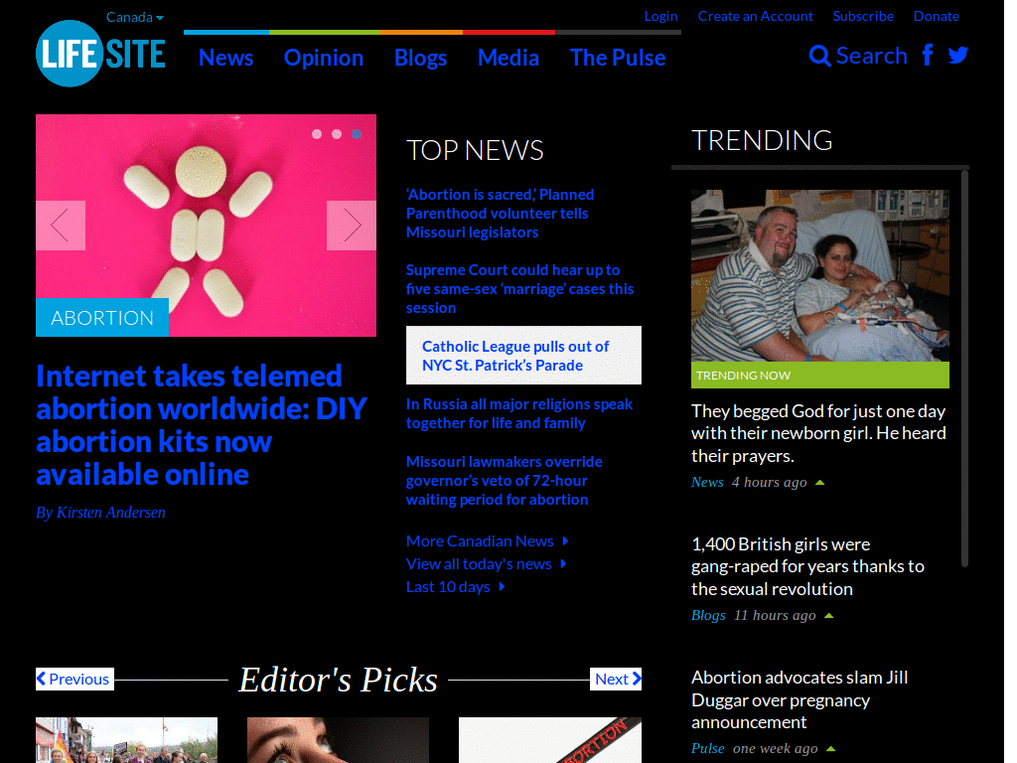Open the Media menu
The width and height of the screenshot is (1017, 763).
point(508,58)
